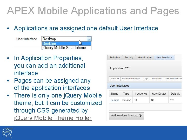Click the Auto Detect value No
This screenshot has height=140, width=187.
tap(153, 100)
